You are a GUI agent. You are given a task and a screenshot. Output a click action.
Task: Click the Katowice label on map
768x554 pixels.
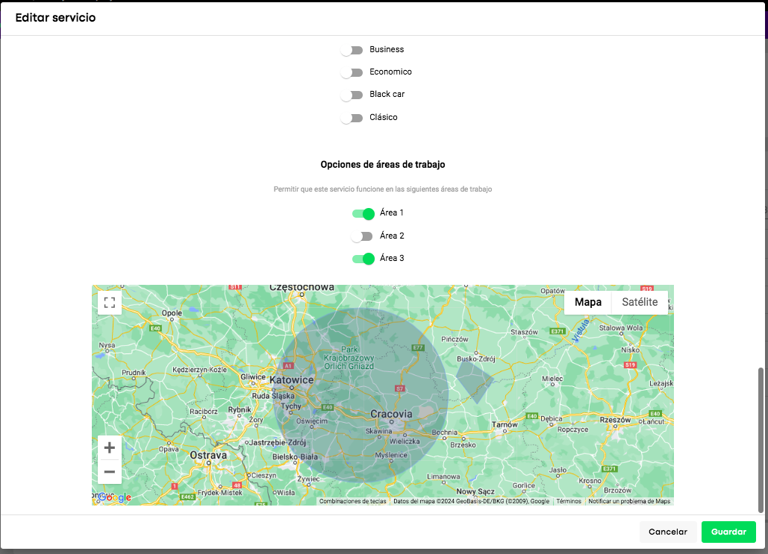(291, 380)
